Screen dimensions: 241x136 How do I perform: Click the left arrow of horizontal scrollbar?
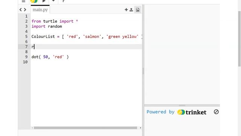(x=32, y=128)
